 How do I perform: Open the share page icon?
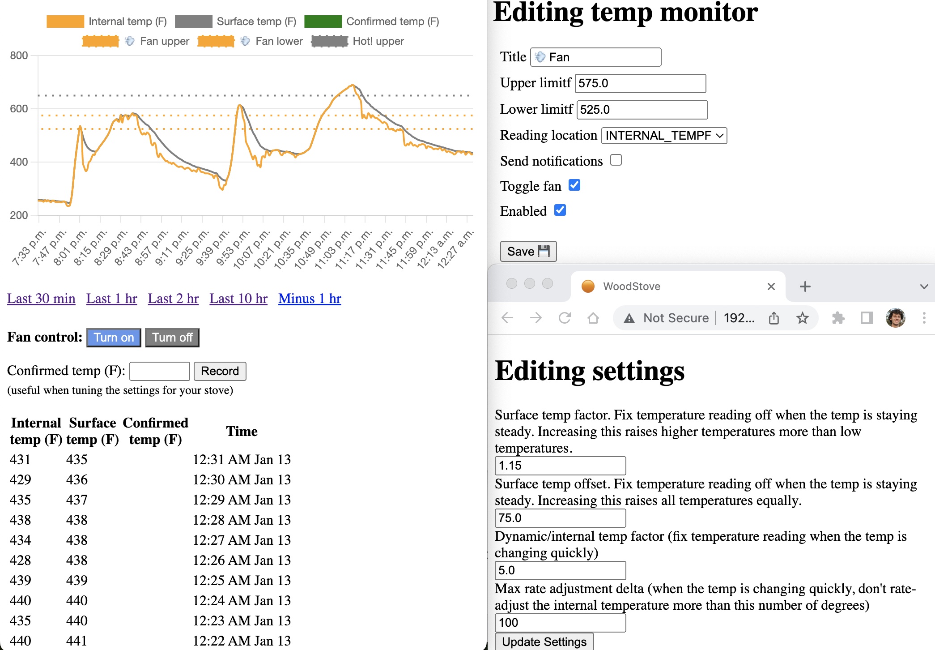(774, 318)
